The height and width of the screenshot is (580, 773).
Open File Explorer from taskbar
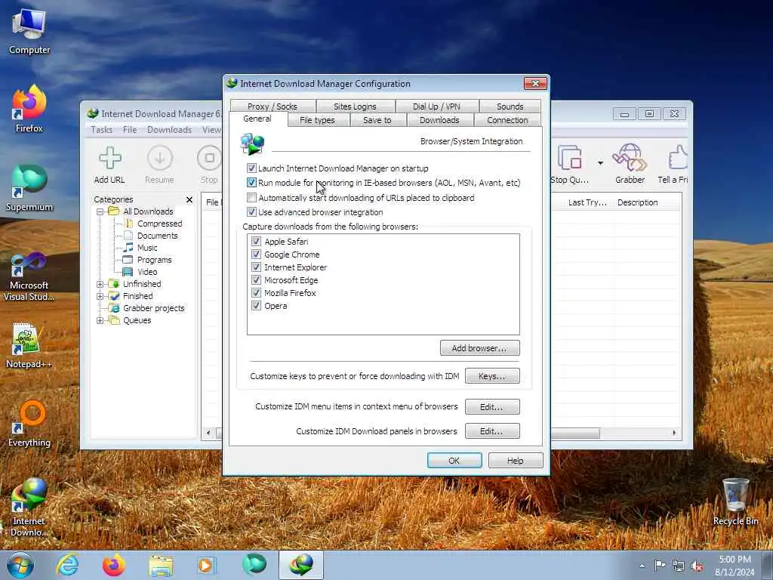point(161,566)
